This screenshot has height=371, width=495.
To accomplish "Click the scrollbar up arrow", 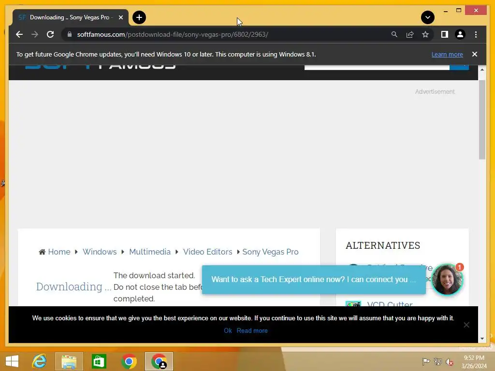I will [x=482, y=70].
